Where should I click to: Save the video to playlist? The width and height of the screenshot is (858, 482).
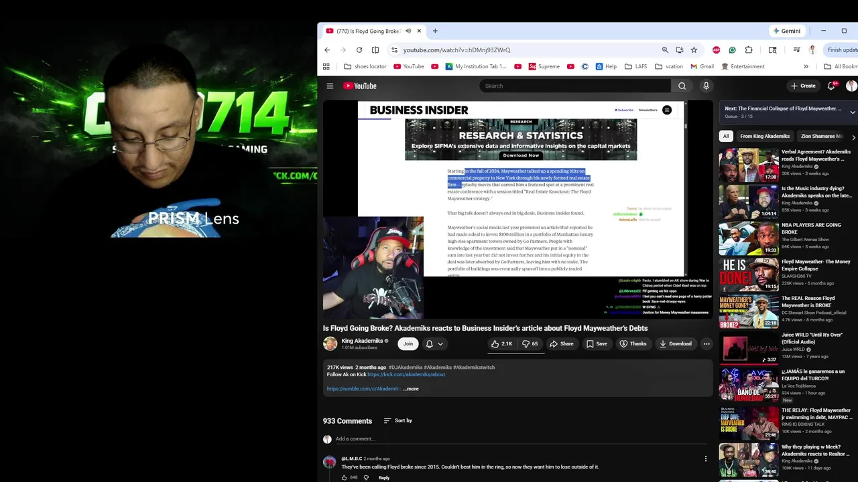pyautogui.click(x=597, y=343)
